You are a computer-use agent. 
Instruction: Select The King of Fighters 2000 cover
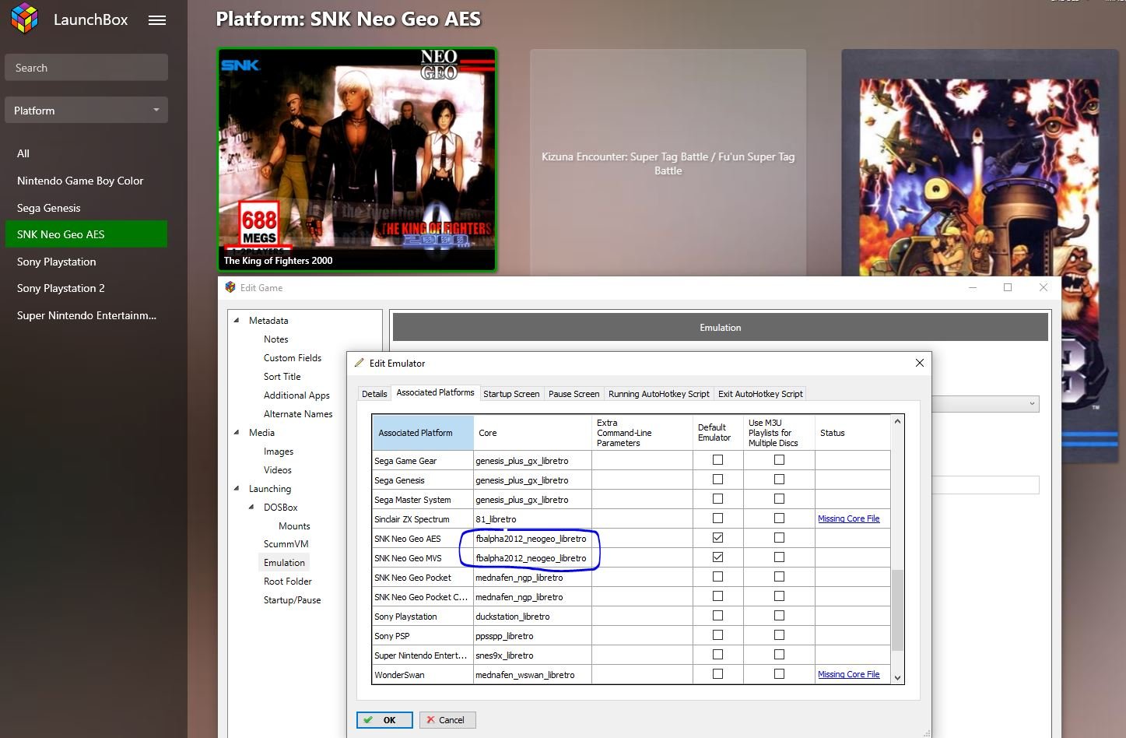357,160
